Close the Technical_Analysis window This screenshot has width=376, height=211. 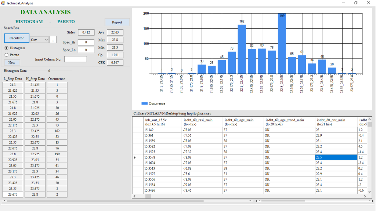[x=369, y=3]
